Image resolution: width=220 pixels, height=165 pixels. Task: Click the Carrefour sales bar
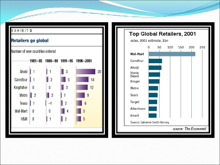(155, 61)
